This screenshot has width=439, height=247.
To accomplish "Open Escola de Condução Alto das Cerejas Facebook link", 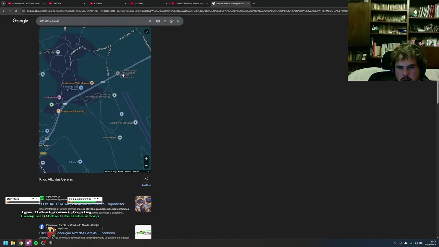I will click(77, 233).
